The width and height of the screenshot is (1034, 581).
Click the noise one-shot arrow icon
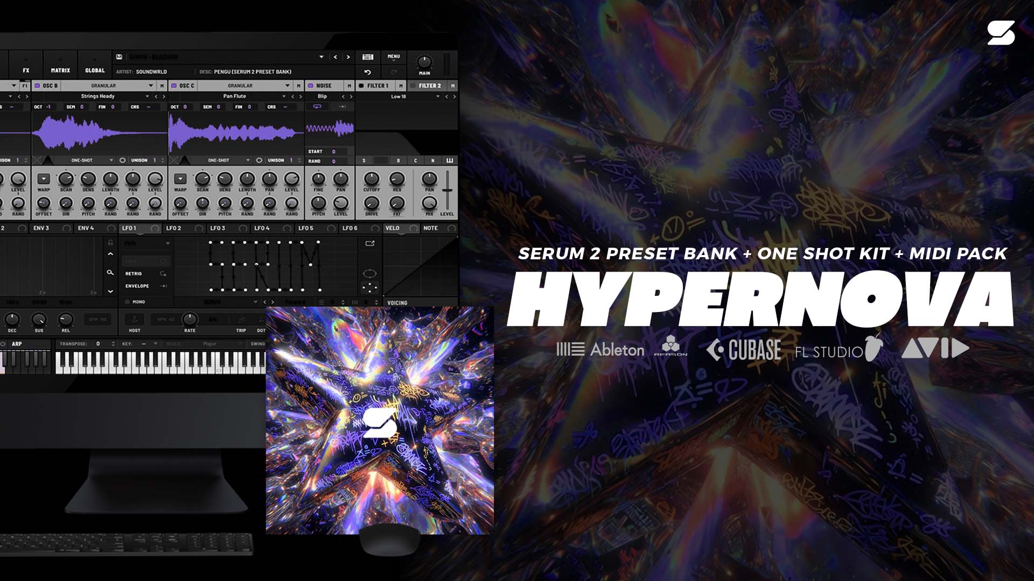(342, 107)
